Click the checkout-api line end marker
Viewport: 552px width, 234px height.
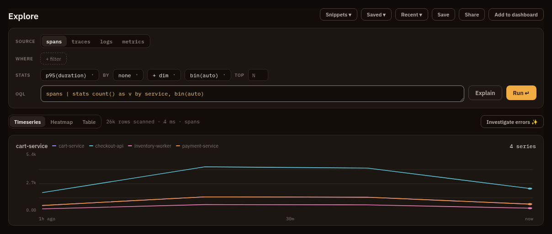pyautogui.click(x=530, y=188)
